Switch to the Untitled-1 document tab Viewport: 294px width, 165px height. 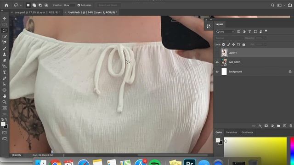92,12
